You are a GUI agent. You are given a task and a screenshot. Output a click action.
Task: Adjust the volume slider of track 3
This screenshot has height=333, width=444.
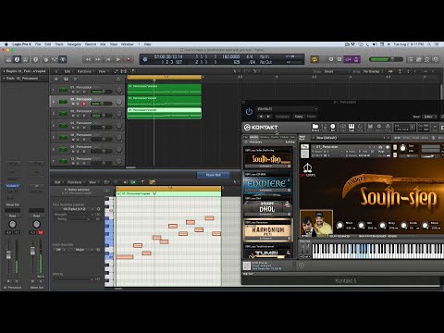[x=102, y=116]
